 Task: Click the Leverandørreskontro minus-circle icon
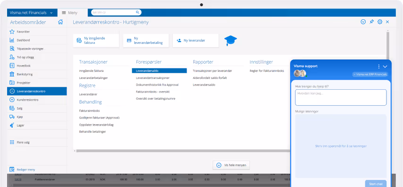(12, 91)
